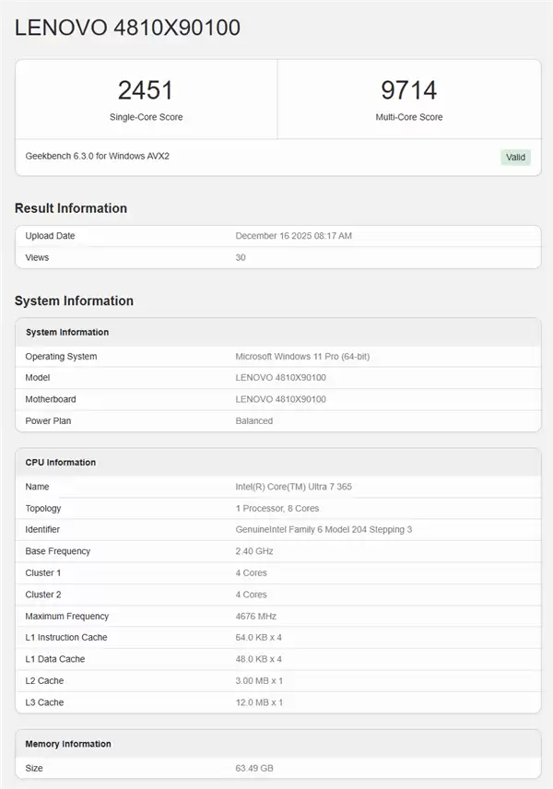Click the Identifier value GenuineIntel Family 6
Viewport: 553px width, 789px height.
point(324,530)
